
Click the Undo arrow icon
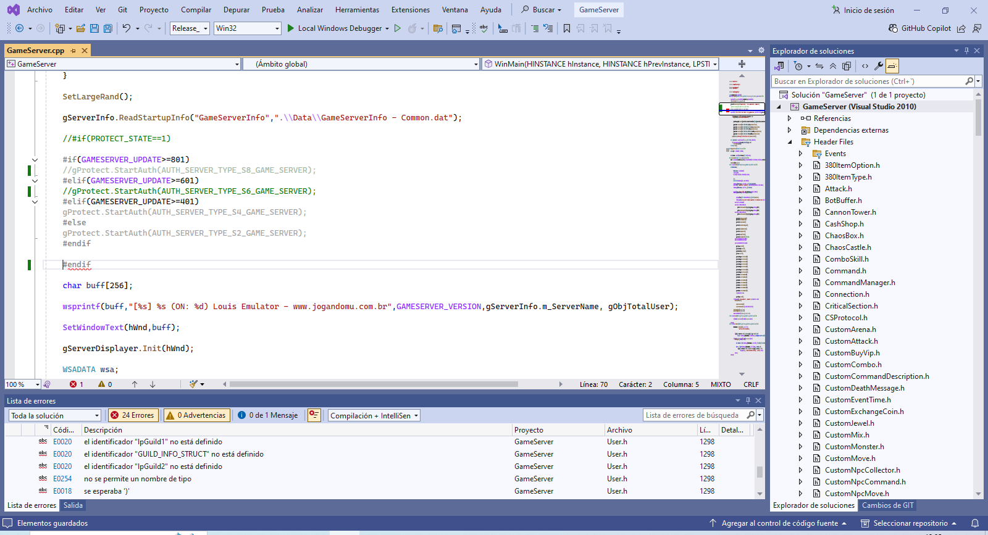(127, 28)
